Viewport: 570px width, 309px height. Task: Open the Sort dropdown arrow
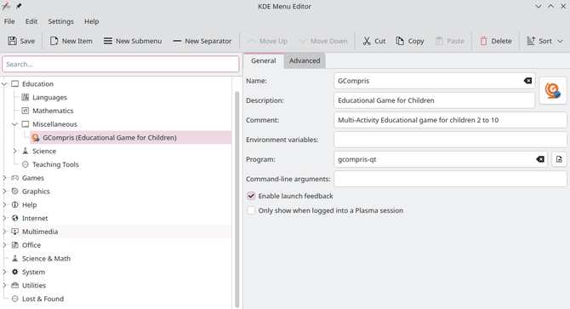pos(560,41)
